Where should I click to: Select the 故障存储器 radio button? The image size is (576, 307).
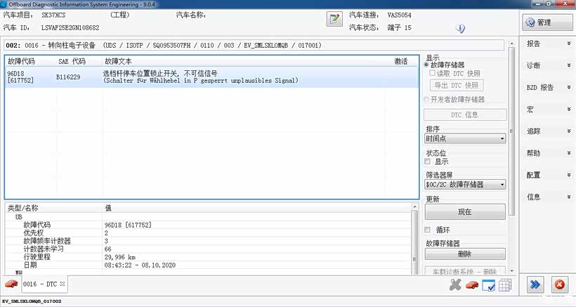[x=426, y=65]
